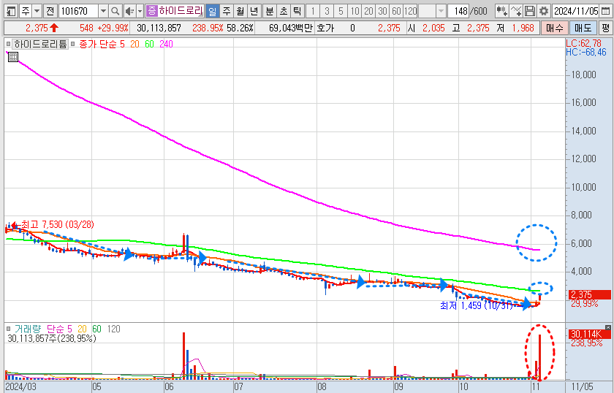This screenshot has height=393, width=614.
Task: Expand the sound alert options dropdown arrow
Action: [140, 11]
